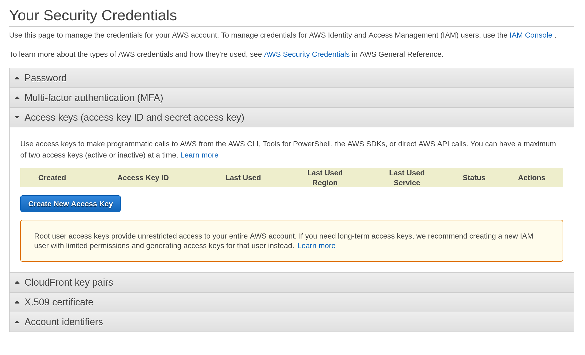The width and height of the screenshot is (585, 355).
Task: Open the IAM Console link
Action: click(x=531, y=35)
